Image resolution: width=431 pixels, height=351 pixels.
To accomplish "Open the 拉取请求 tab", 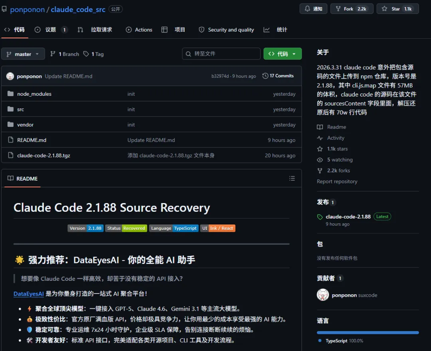I will click(x=95, y=30).
